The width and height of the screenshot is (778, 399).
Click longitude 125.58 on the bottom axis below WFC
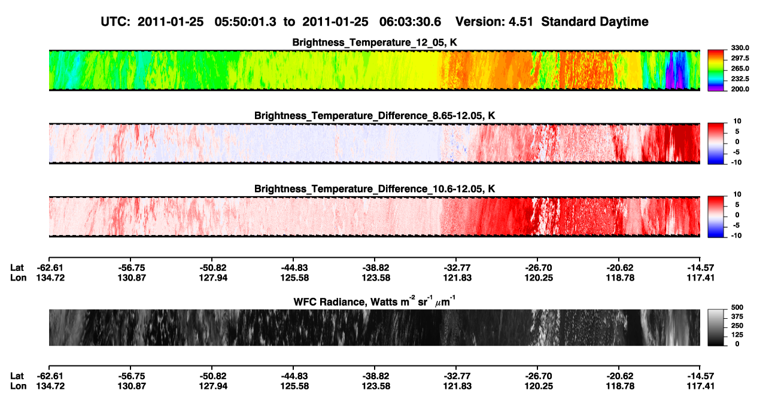(x=293, y=385)
